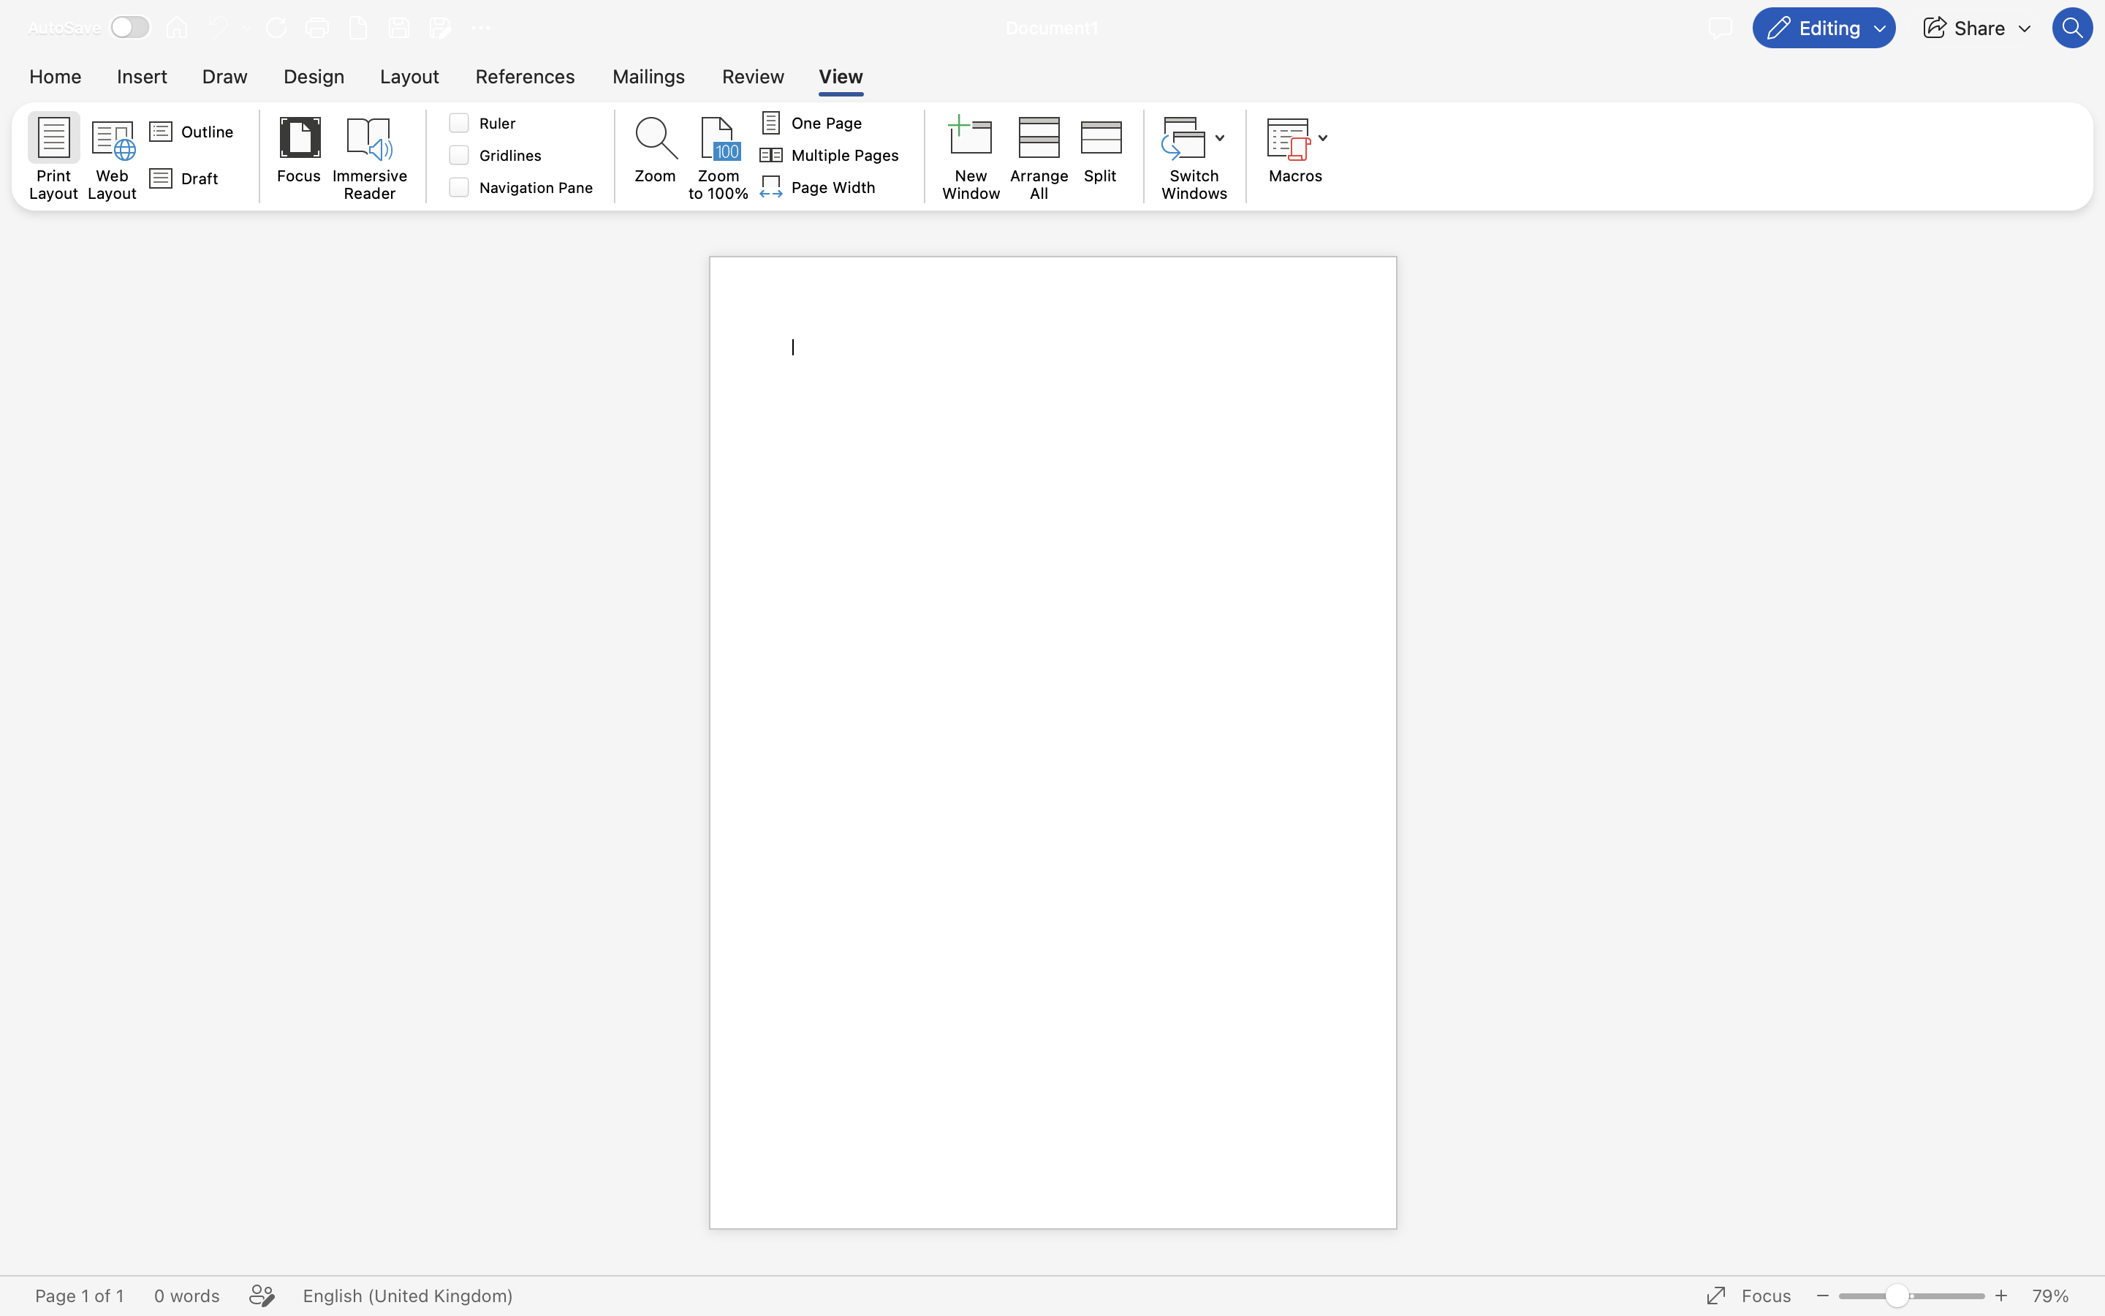
Task: Create a new blank document icon
Action: pyautogui.click(x=357, y=28)
